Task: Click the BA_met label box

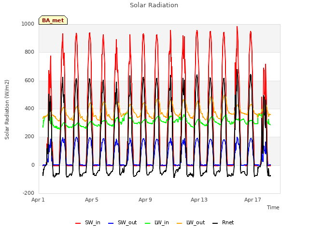Action: pos(53,20)
